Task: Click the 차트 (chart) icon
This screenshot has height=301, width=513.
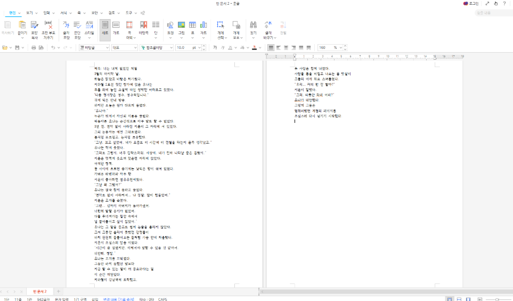Action: coord(203,30)
